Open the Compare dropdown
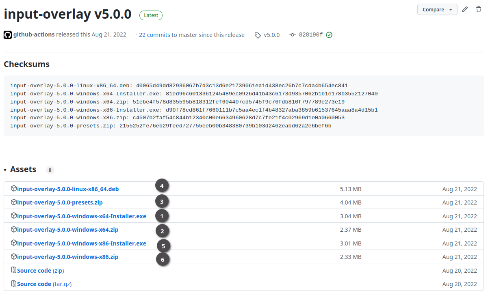Viewport: 488px width, 295px height. [x=437, y=9]
